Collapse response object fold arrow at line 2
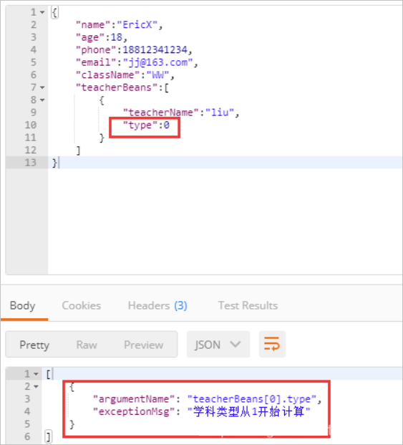The image size is (403, 445). (36, 386)
